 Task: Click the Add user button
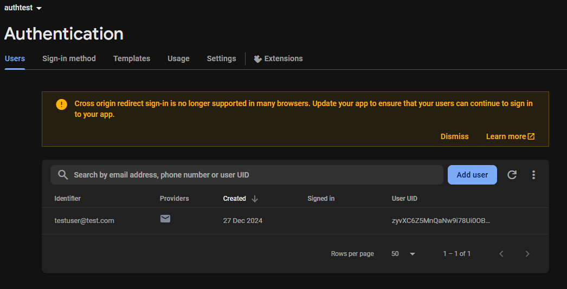pyautogui.click(x=472, y=175)
